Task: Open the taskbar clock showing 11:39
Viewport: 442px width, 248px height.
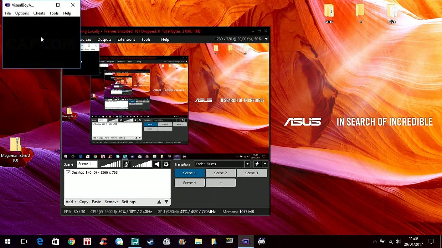Action: click(x=413, y=241)
